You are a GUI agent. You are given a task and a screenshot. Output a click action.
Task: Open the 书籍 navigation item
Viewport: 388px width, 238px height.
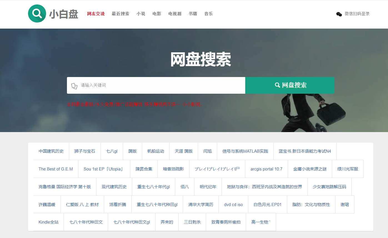click(193, 14)
